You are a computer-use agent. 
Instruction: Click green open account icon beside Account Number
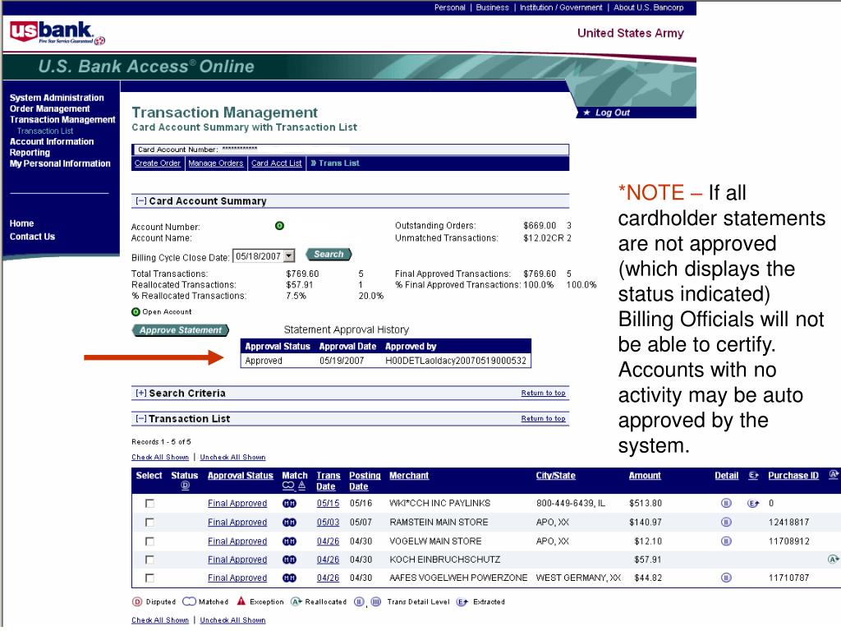279,226
